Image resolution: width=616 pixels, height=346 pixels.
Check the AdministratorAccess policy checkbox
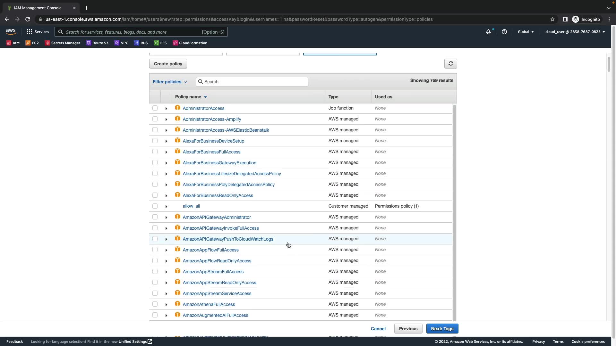(155, 108)
